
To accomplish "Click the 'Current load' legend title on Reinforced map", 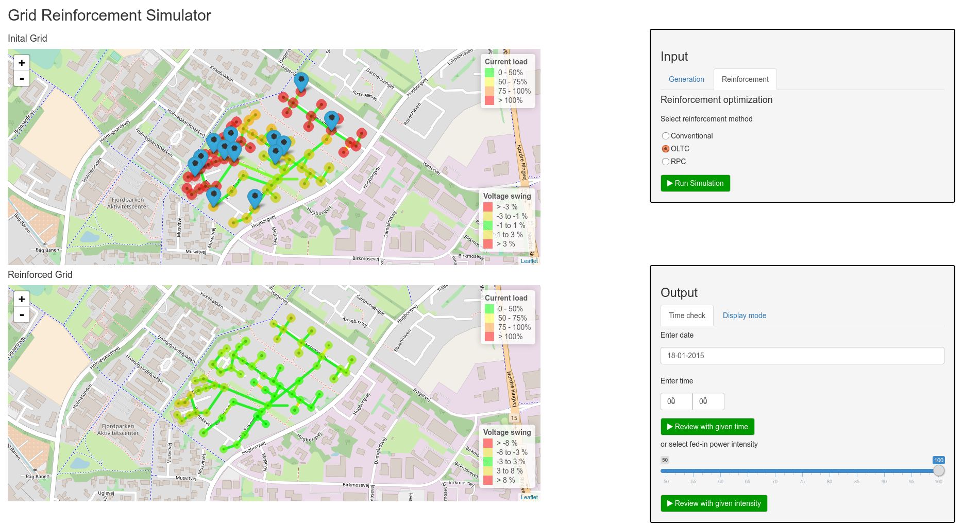I will coord(506,298).
